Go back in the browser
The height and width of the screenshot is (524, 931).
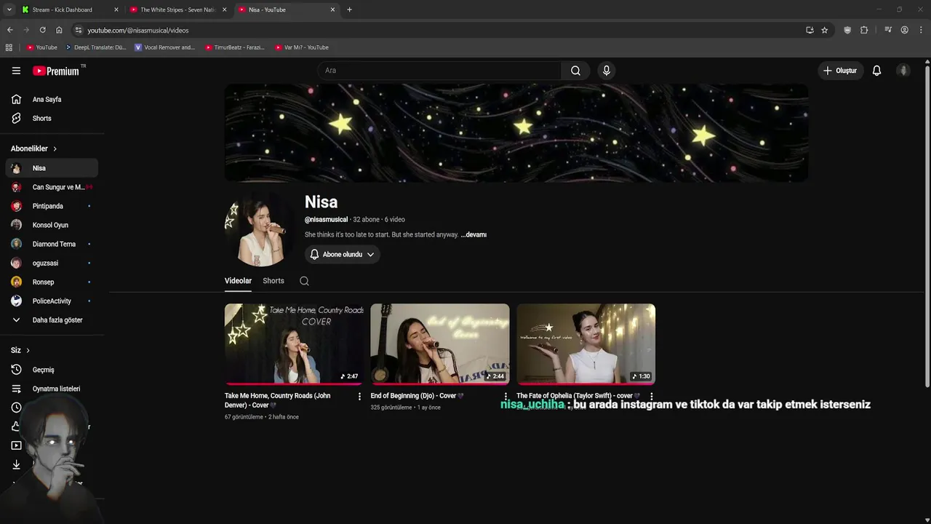point(9,30)
